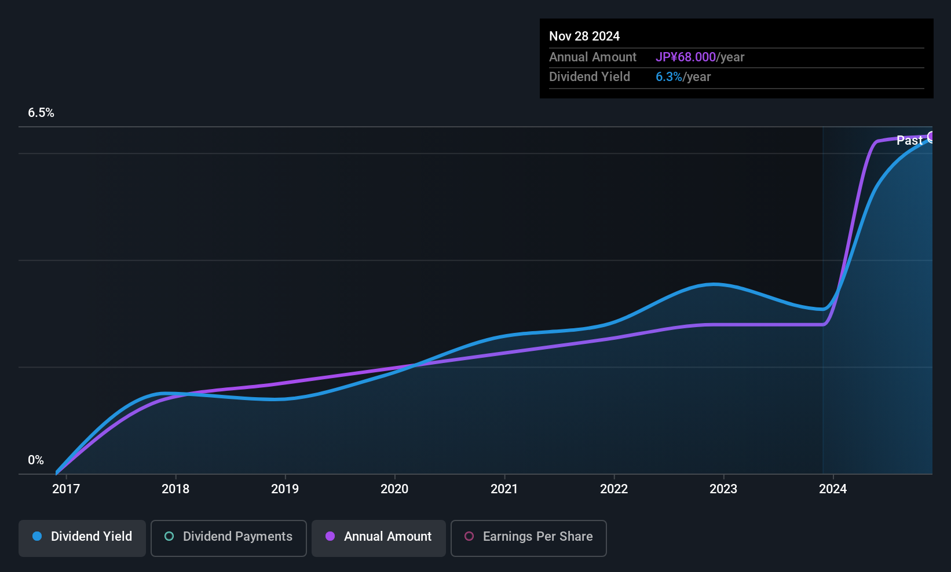Click the JP¥68.000/year annual amount value
Viewport: 951px width, 572px height.
pyautogui.click(x=700, y=57)
